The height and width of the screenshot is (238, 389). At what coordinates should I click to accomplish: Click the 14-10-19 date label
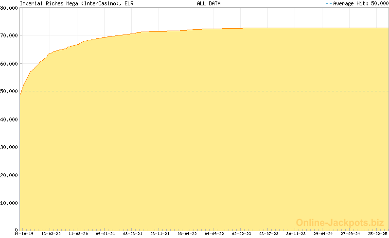coord(23,234)
